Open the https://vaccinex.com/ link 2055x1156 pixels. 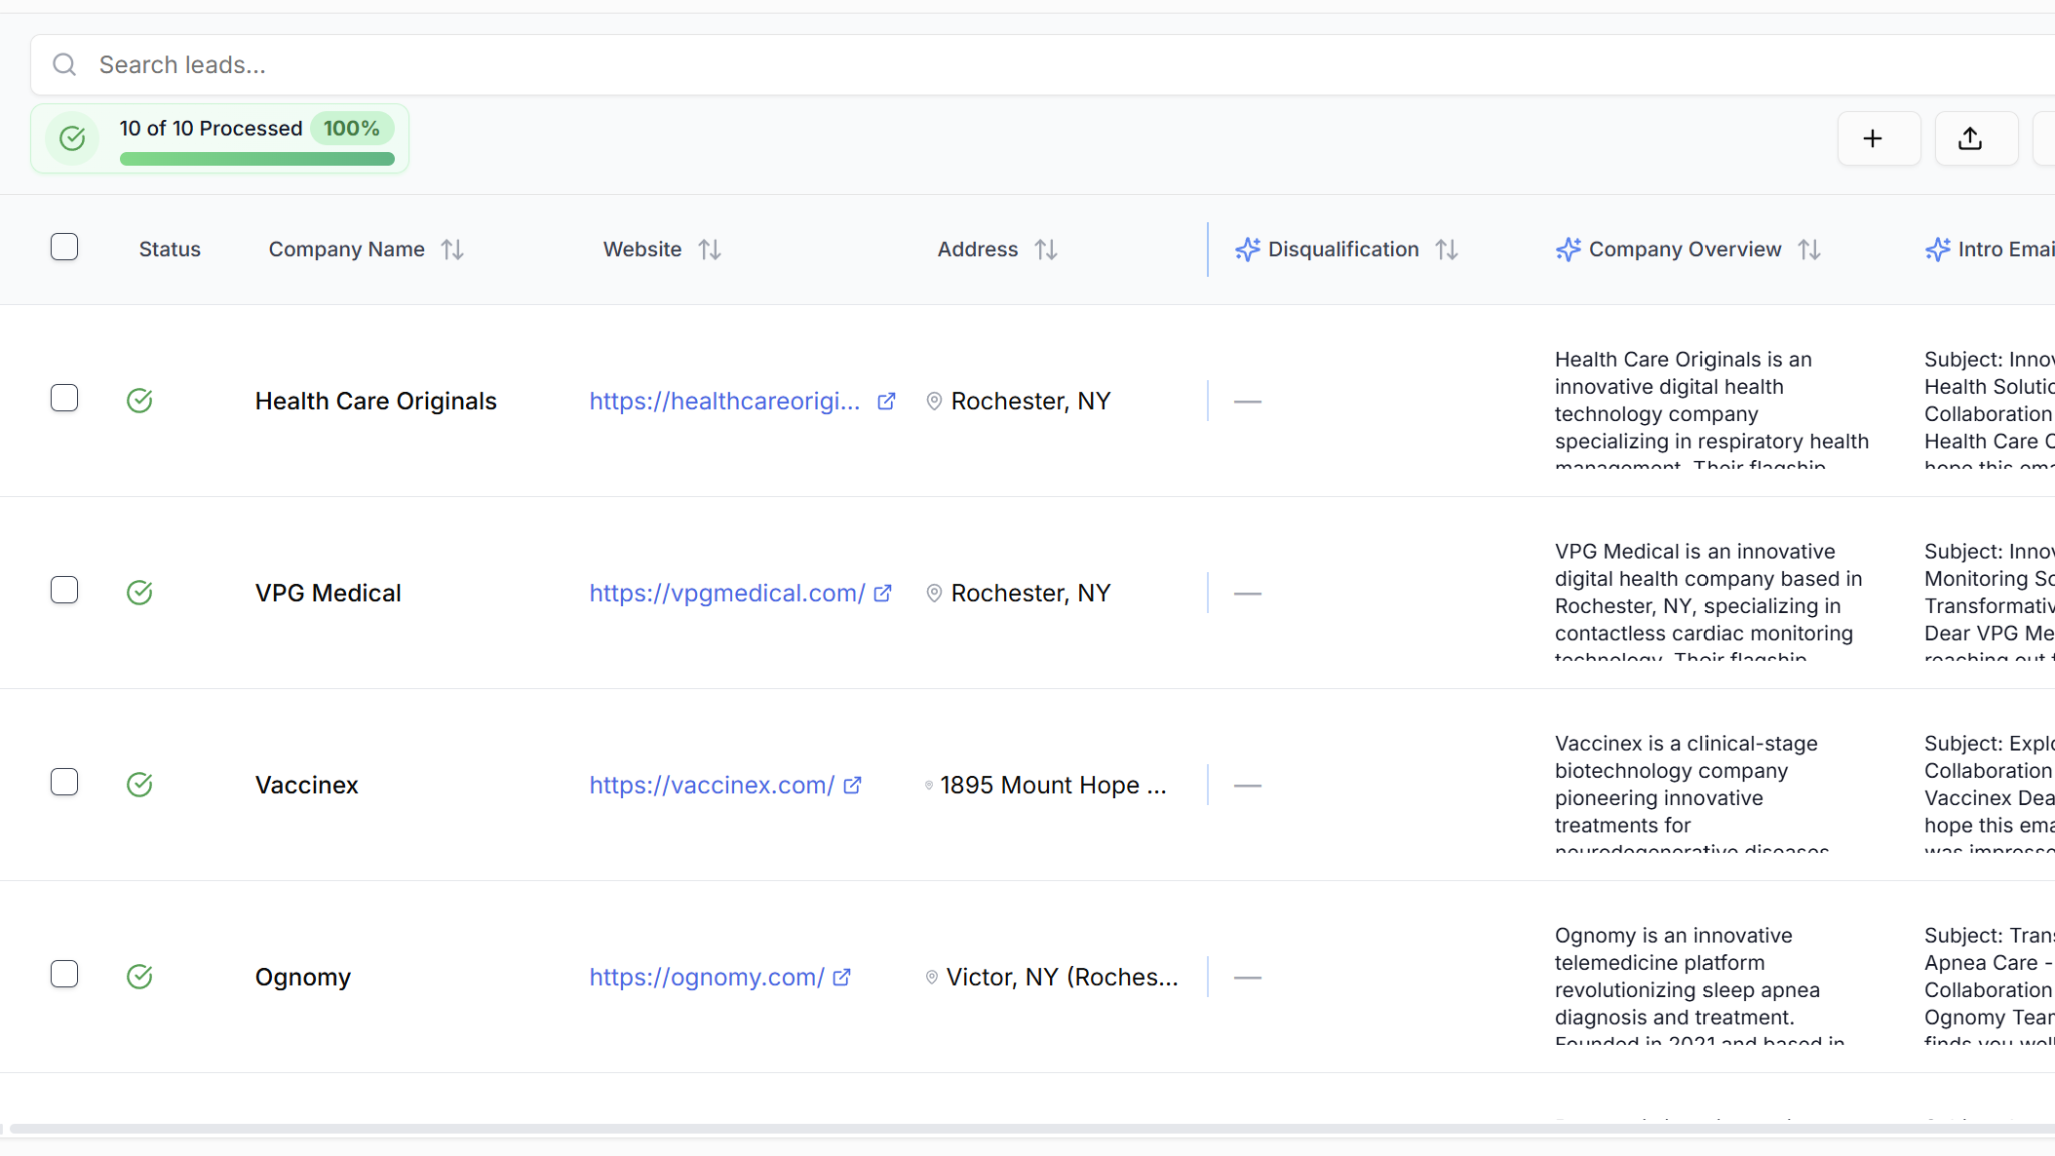(x=712, y=785)
